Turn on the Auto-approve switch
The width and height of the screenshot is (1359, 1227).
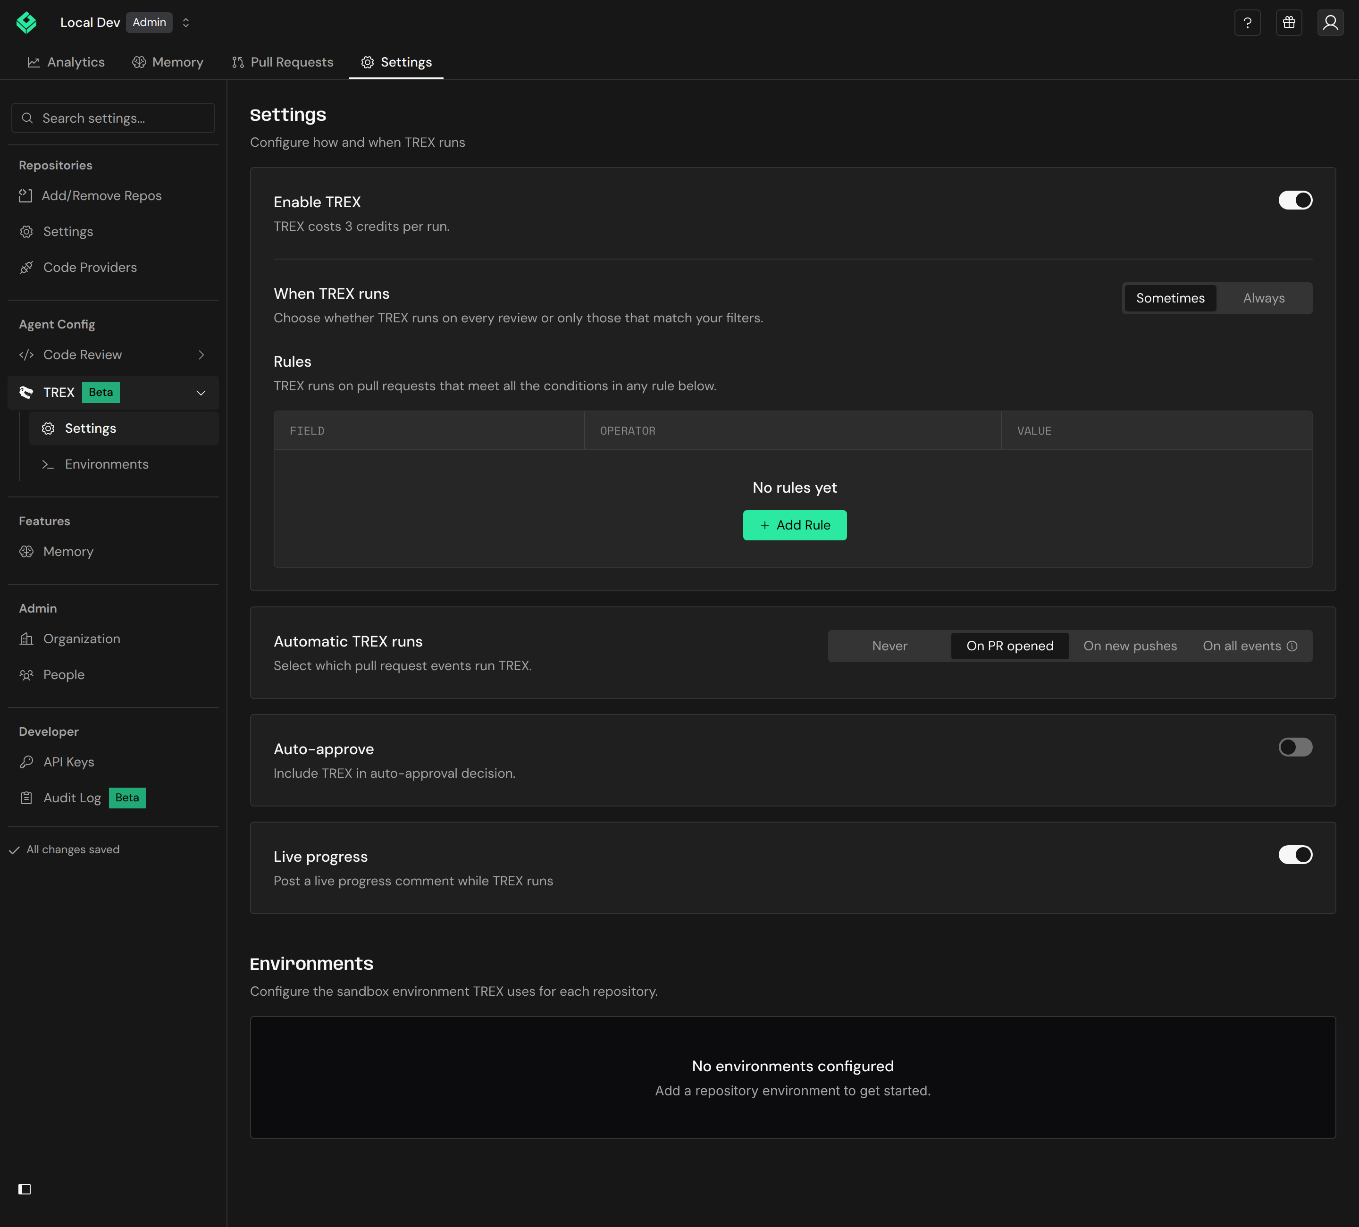click(1295, 747)
